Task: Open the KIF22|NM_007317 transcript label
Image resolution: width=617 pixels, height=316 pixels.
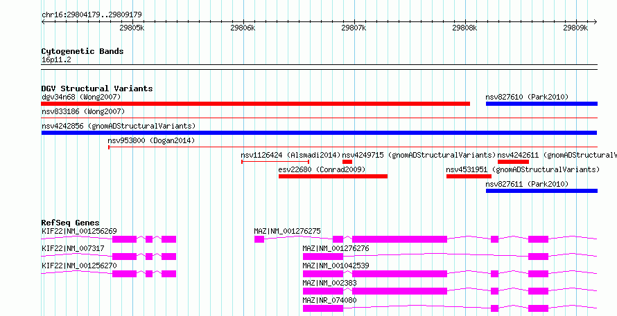Action: point(73,248)
